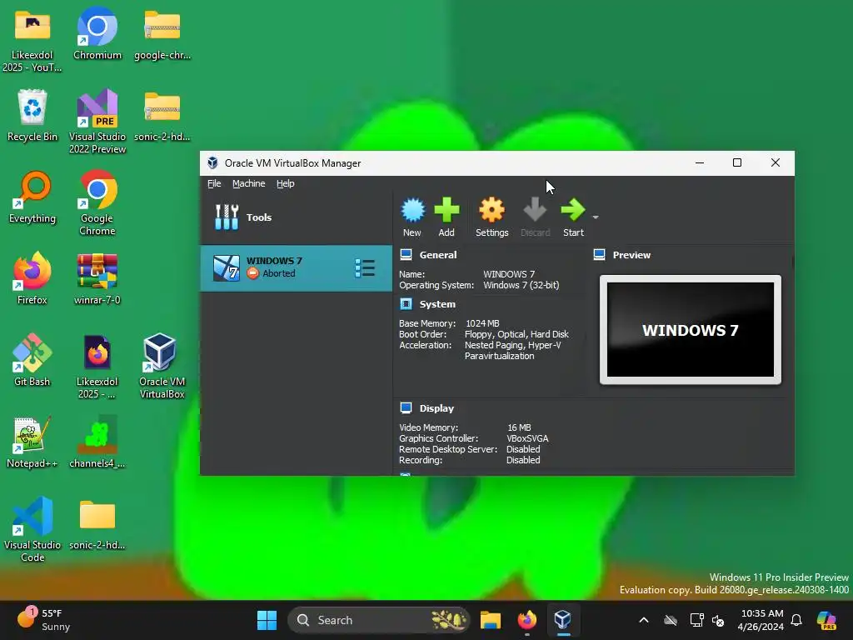Click the Display section screen icon
Screen dimensions: 853x640
coord(406,407)
